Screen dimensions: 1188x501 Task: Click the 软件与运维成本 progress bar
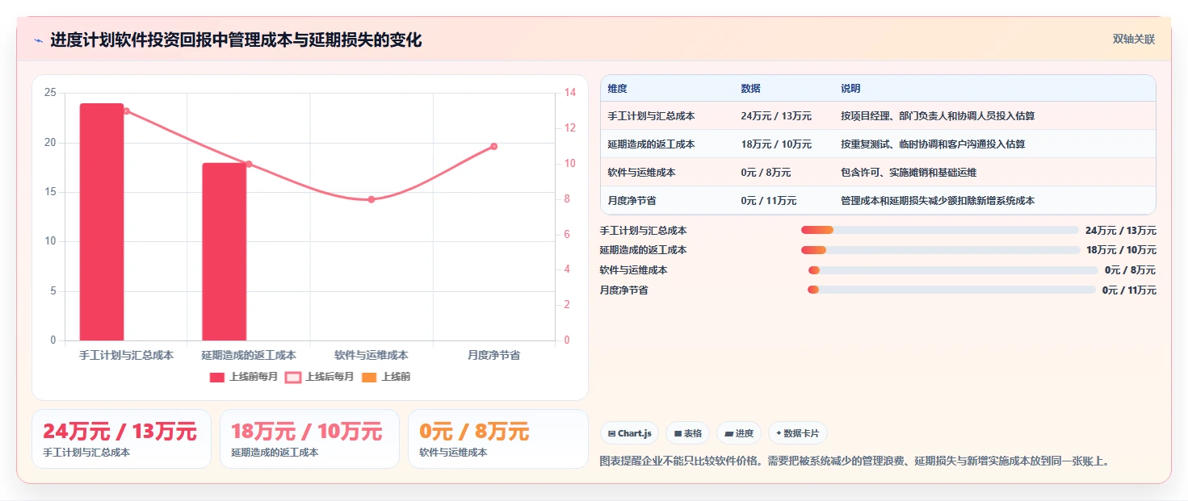[953, 270]
